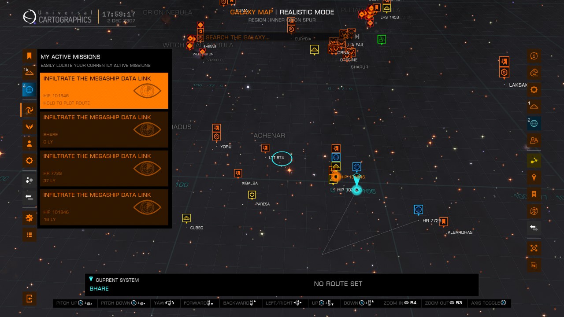Open the info icon in right sidebar
The image size is (564, 317).
(534, 56)
